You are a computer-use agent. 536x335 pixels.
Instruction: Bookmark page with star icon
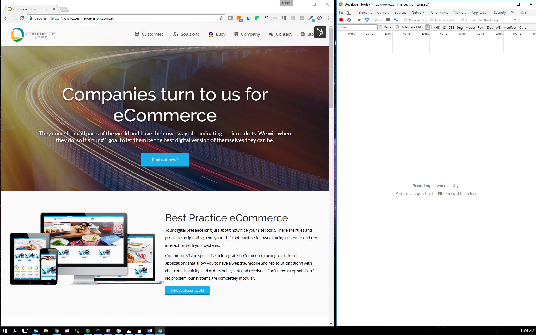(x=221, y=18)
